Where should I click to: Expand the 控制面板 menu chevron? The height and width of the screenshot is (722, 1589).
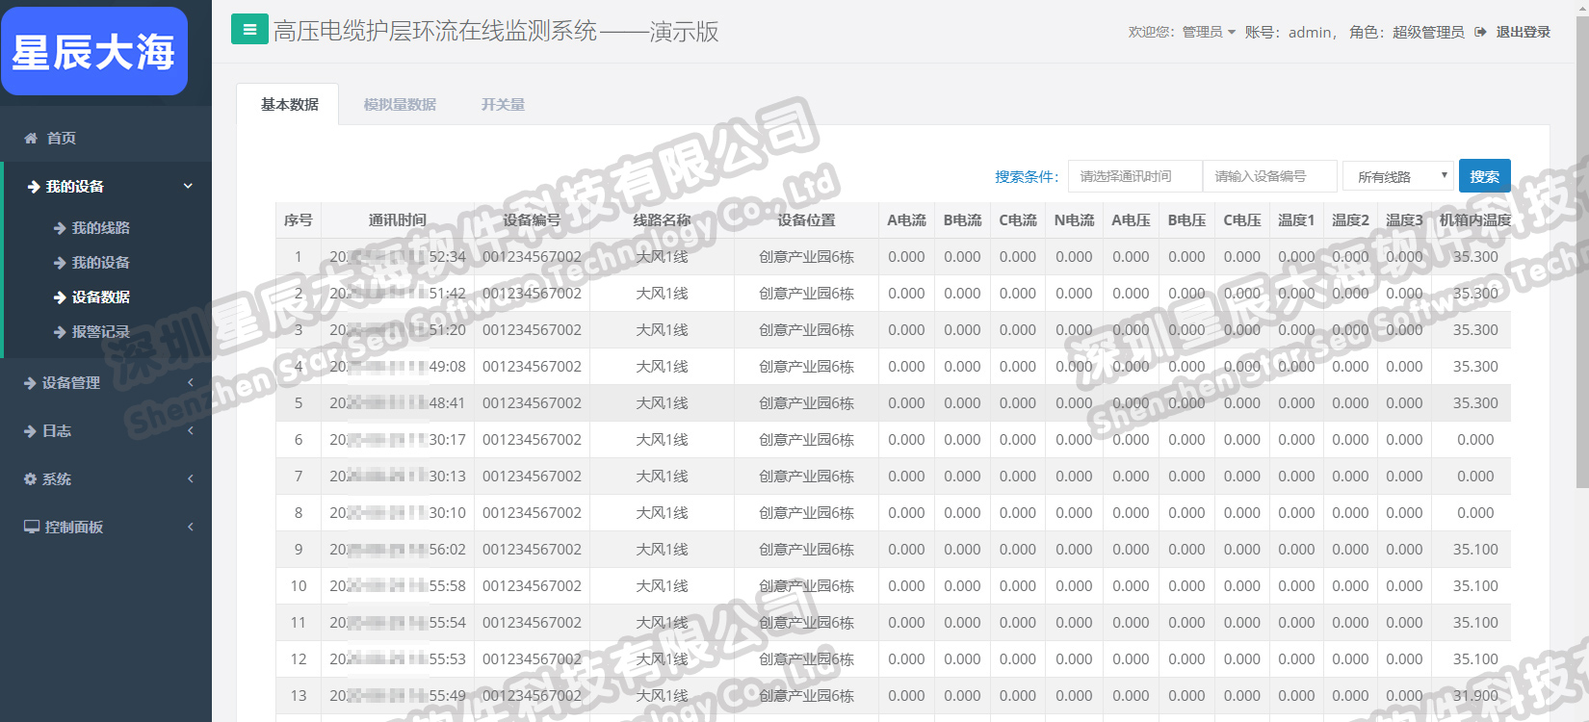coord(191,527)
